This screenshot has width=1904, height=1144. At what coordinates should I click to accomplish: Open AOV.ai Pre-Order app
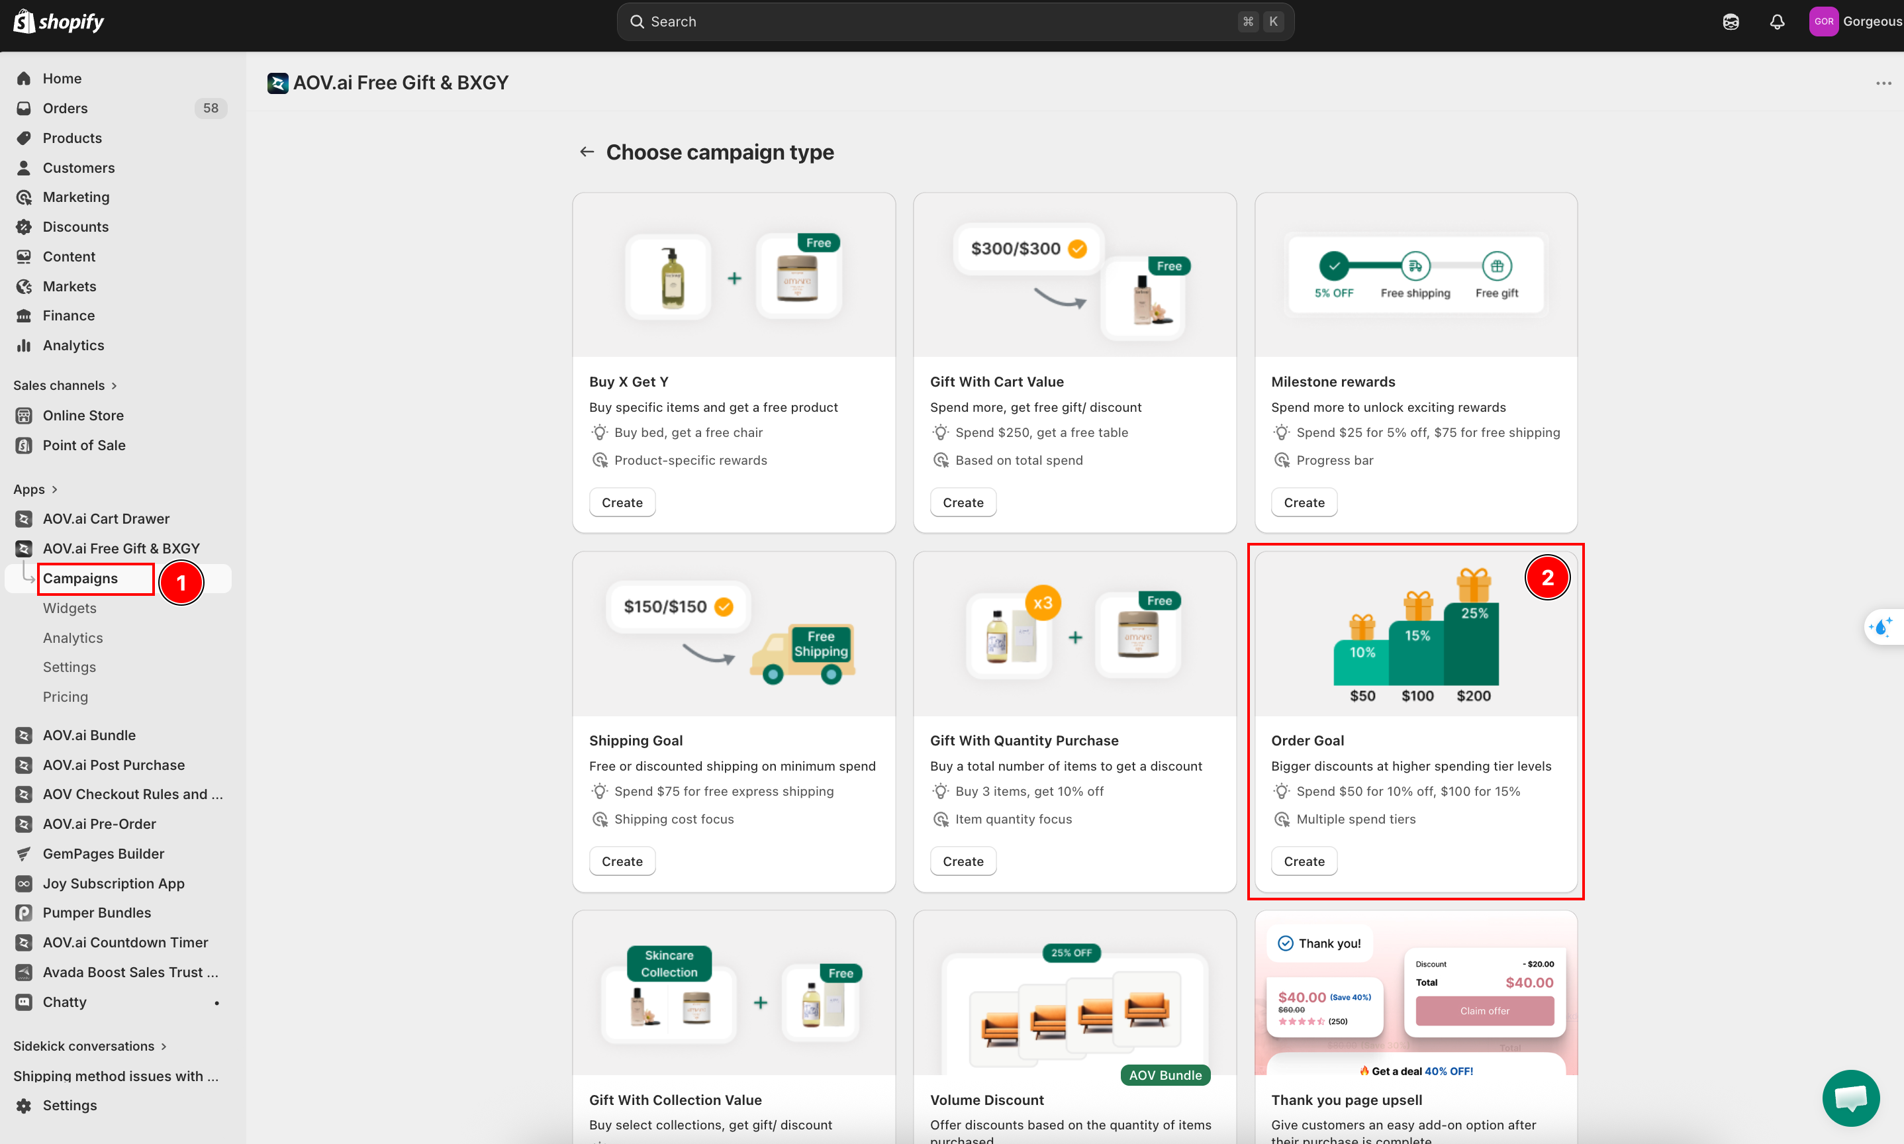[99, 824]
